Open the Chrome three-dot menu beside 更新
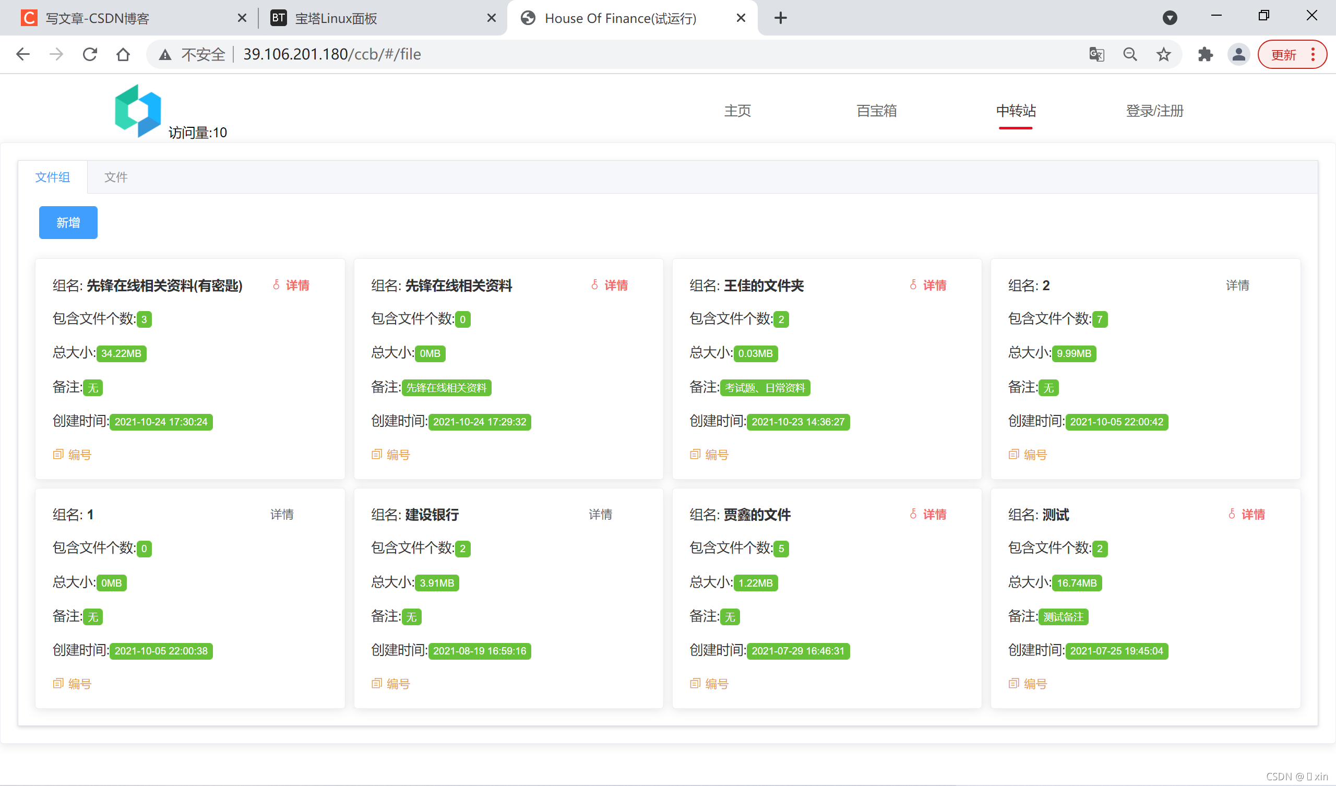 click(1313, 54)
